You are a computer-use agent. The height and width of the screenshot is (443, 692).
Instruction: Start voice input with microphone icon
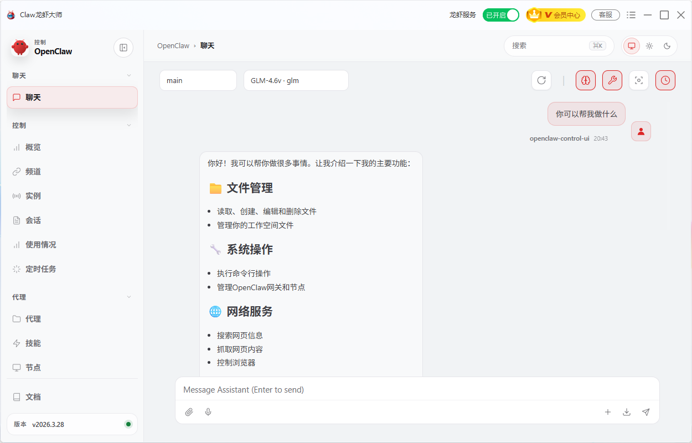coord(208,412)
